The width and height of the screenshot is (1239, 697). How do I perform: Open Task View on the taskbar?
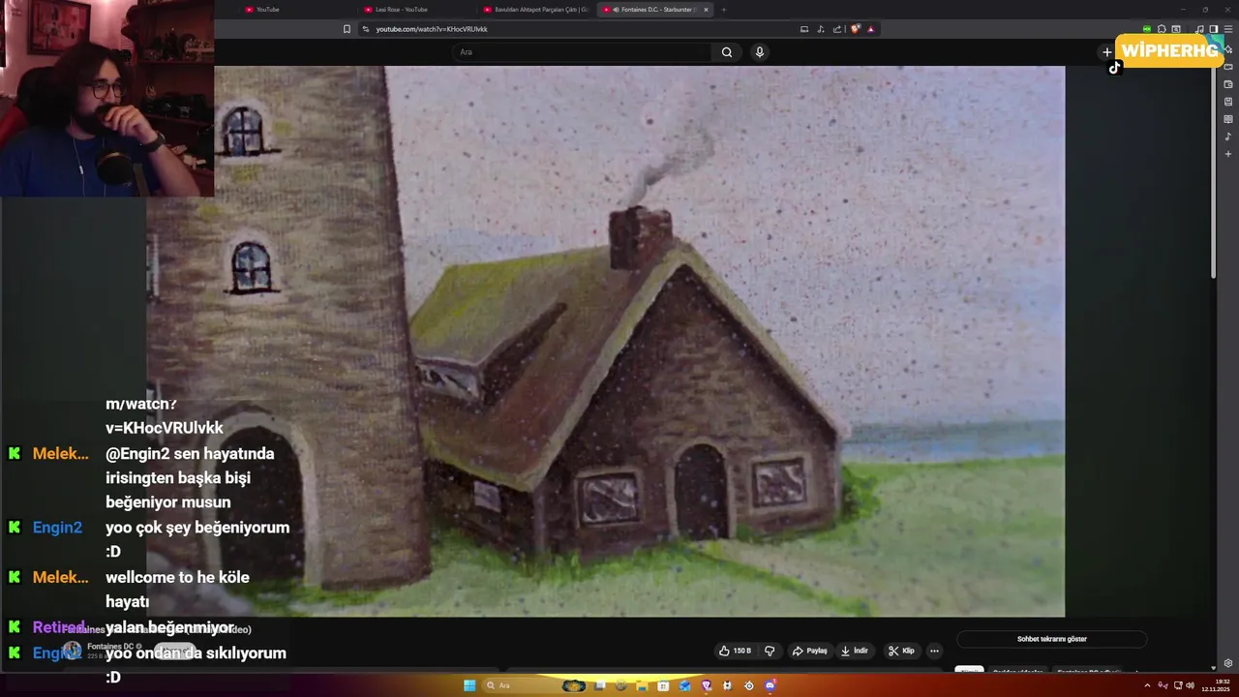pos(600,685)
